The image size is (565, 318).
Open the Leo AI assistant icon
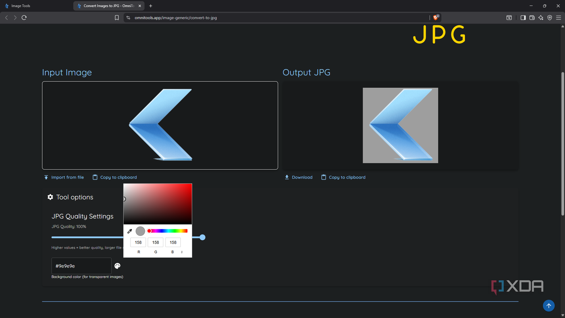coord(541,17)
